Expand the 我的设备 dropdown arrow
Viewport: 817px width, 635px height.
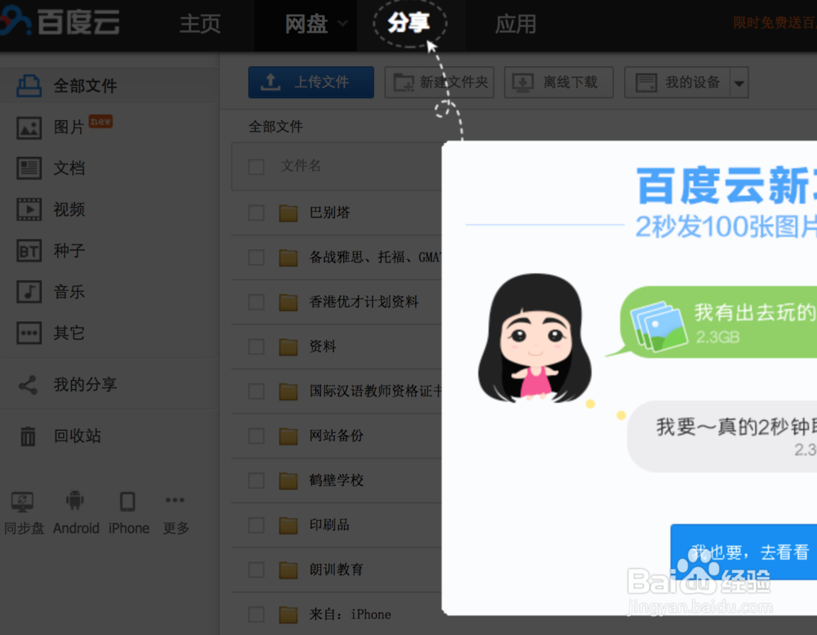[739, 83]
